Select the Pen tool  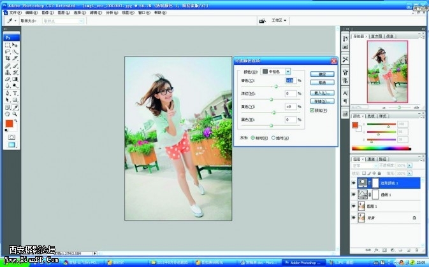(8, 93)
